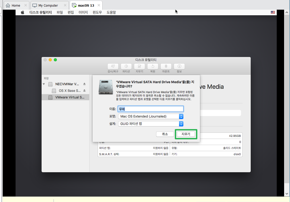Click the NECVMWar disk icon in sidebar
290x202 pixels.
[x=50, y=84]
